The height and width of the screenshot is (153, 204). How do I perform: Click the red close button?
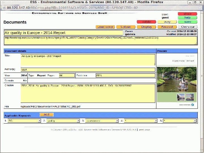187,14
